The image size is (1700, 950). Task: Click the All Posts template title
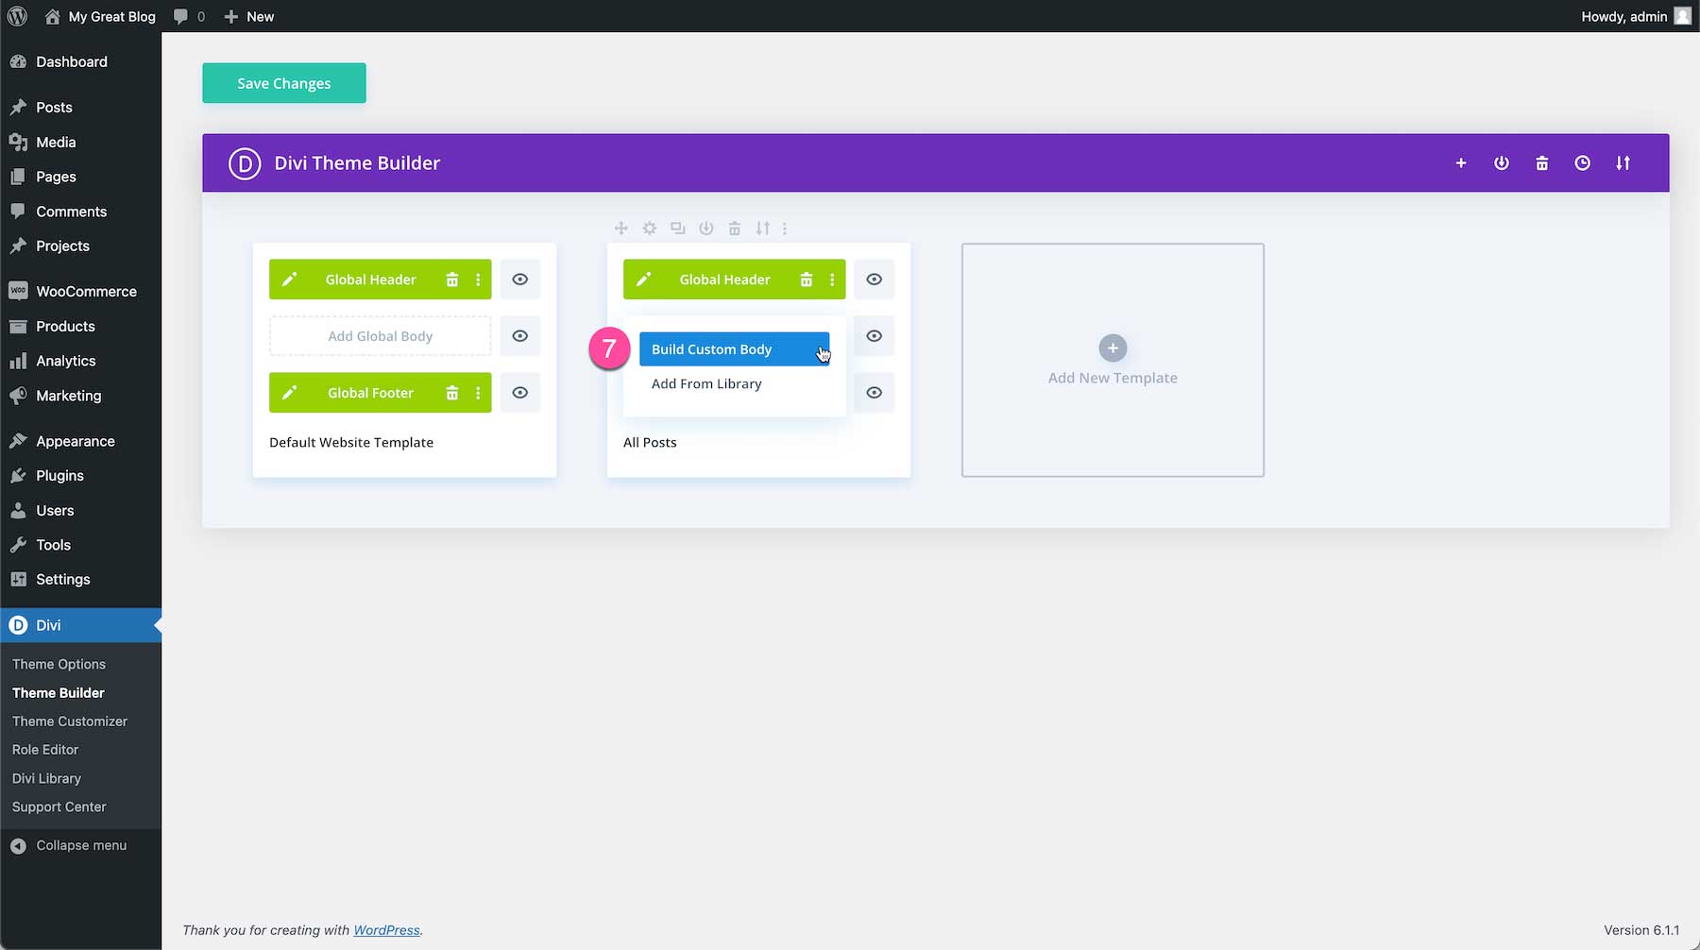tap(650, 442)
